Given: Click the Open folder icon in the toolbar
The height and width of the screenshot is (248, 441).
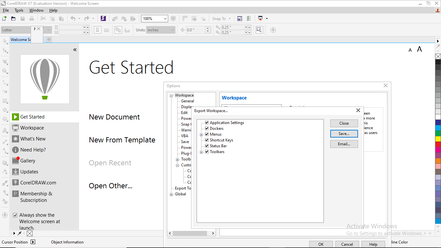Looking at the screenshot, I should [x=14, y=18].
